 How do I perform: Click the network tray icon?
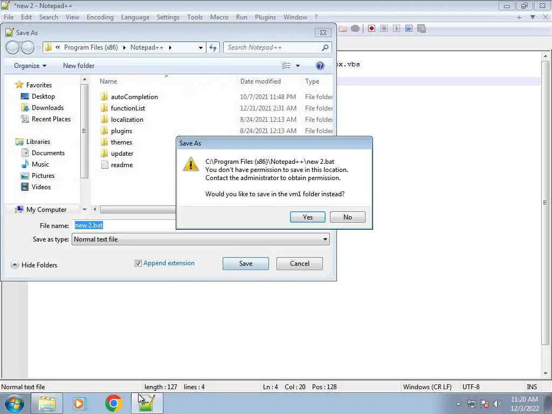(x=471, y=404)
